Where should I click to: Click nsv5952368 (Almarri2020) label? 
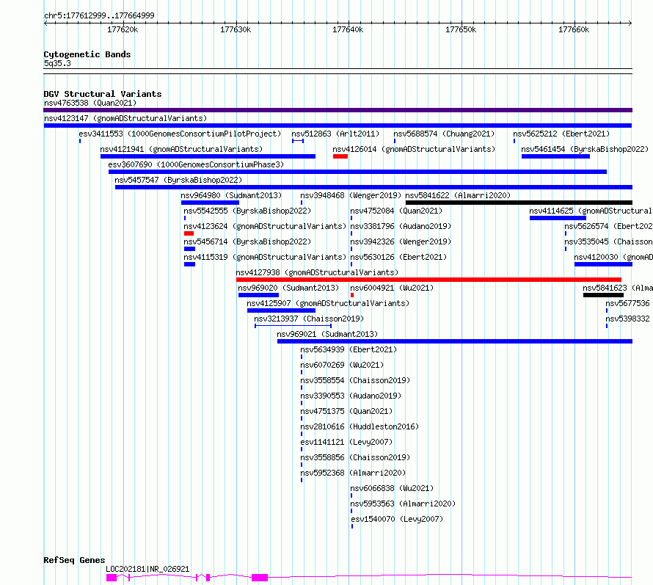pos(353,473)
